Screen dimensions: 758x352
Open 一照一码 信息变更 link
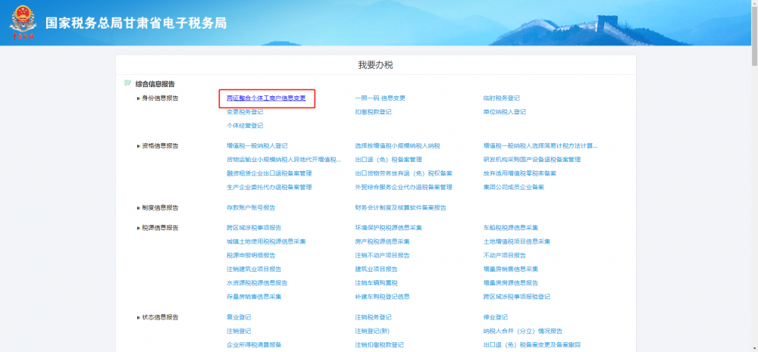(x=380, y=98)
